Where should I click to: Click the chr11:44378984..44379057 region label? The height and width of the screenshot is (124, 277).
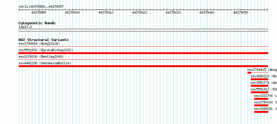(41, 7)
